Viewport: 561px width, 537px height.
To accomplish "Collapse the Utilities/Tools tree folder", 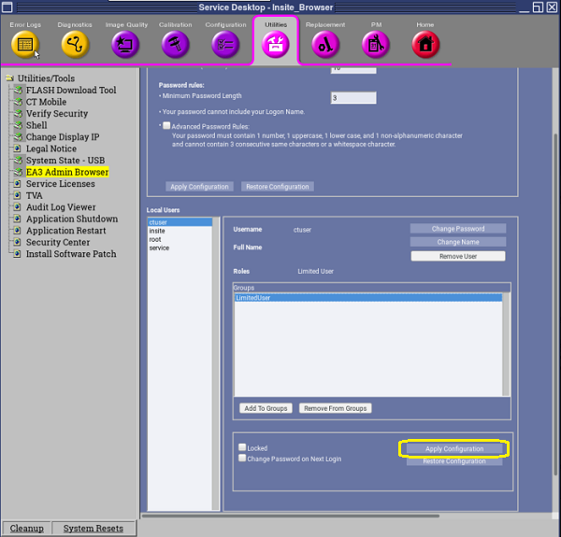I will pyautogui.click(x=9, y=78).
